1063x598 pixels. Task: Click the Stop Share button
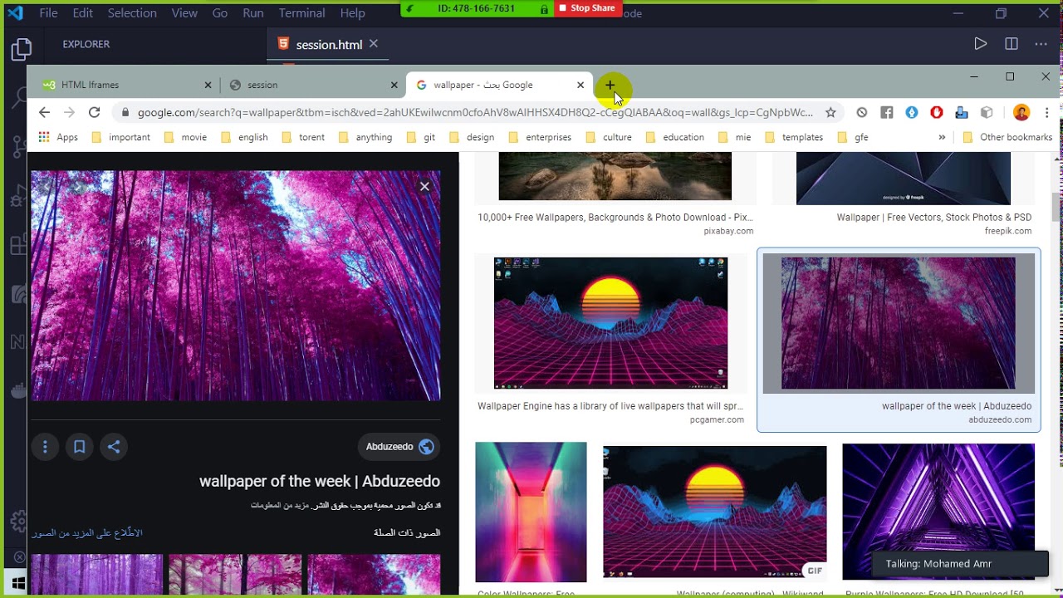point(588,8)
